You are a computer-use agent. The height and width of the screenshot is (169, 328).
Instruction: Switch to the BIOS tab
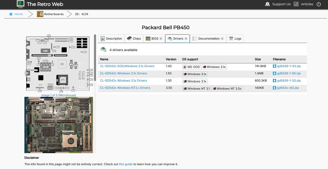click(x=154, y=39)
